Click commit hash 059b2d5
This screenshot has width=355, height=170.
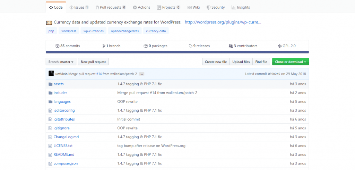[274, 74]
